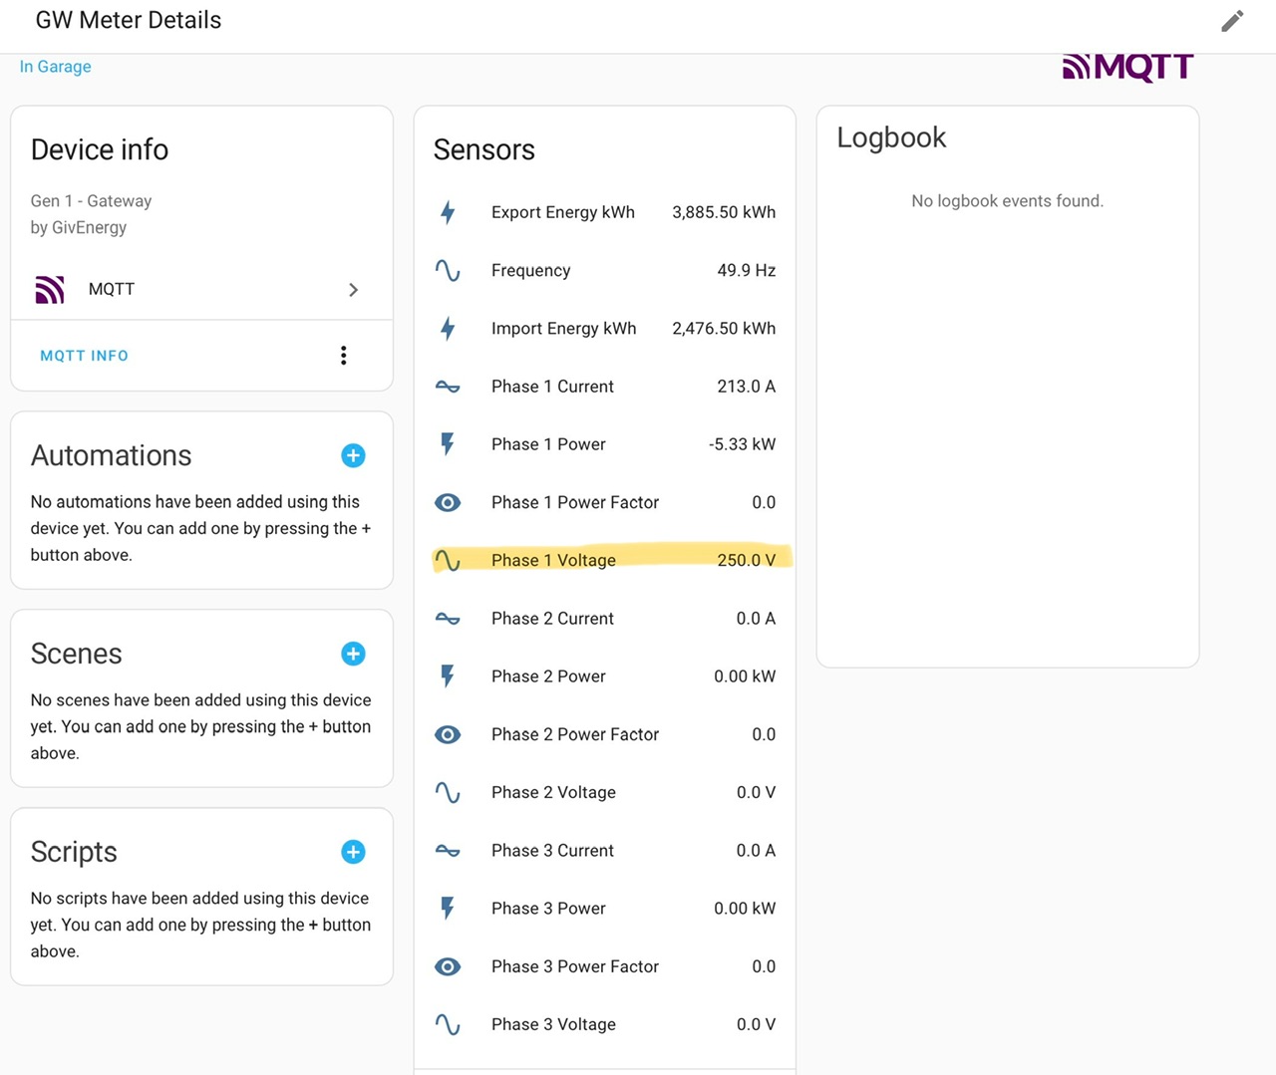
Task: Select the Phase 1 Current label
Action: (552, 387)
